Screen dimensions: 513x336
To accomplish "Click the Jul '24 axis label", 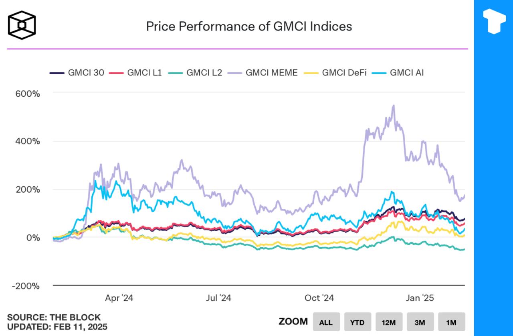I will pyautogui.click(x=218, y=298).
